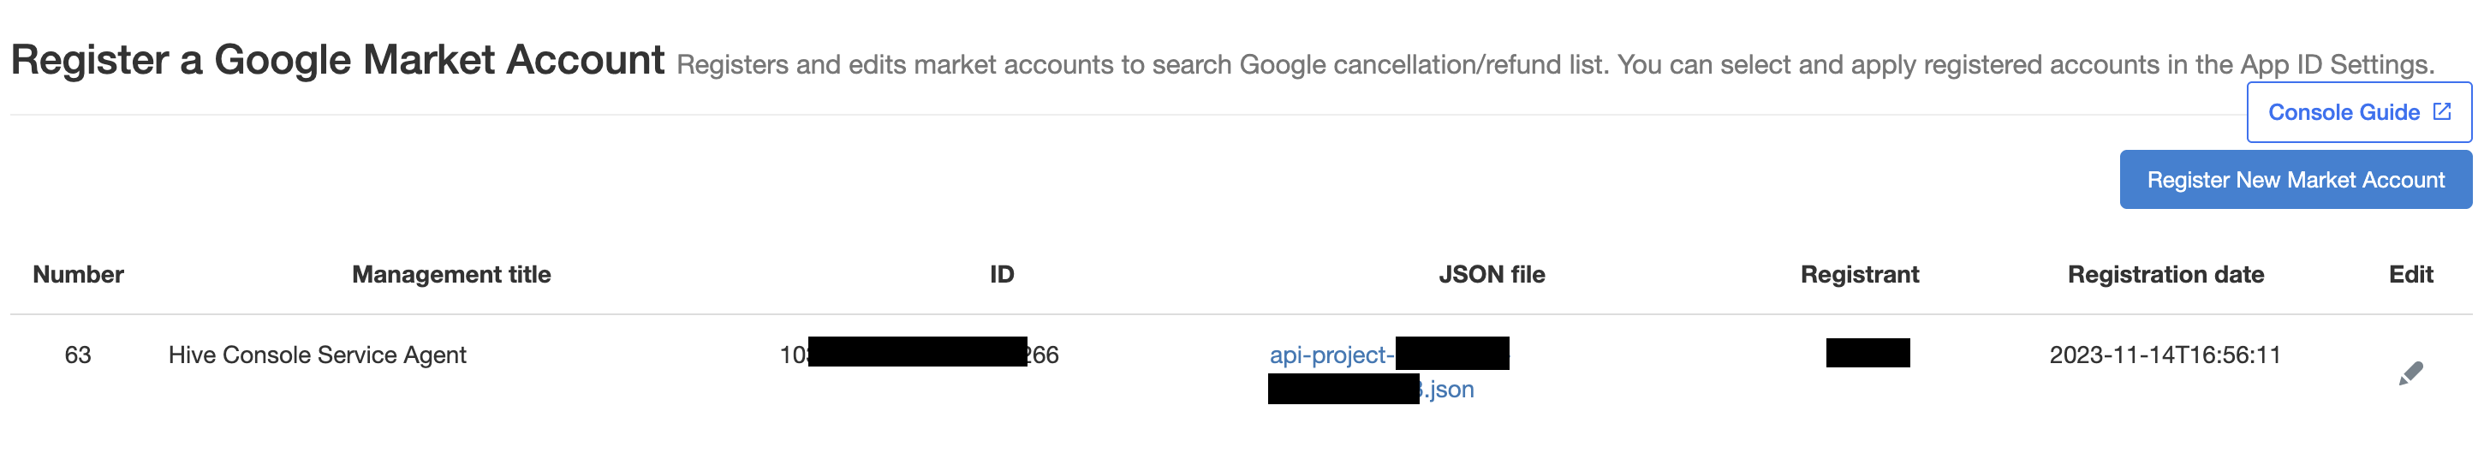Click Register New Market Account button
Viewport: 2490px width, 471px height.
(2295, 180)
